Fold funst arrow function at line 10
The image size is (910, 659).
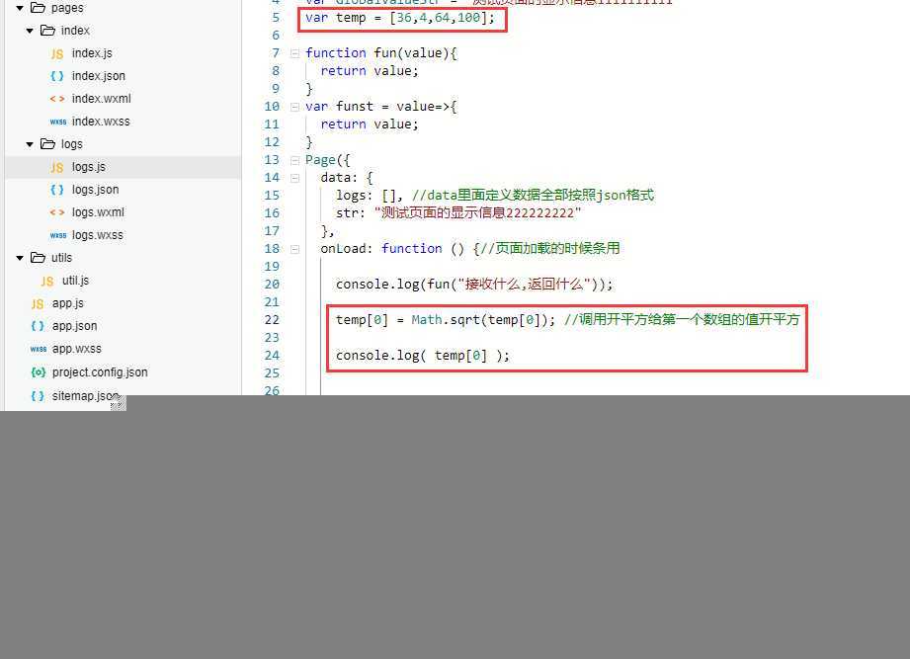click(x=294, y=107)
